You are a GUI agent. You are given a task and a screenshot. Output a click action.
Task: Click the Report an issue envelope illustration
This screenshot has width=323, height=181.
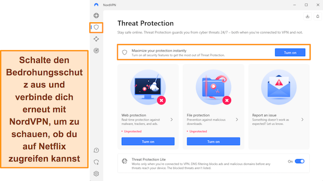pyautogui.click(x=279, y=87)
